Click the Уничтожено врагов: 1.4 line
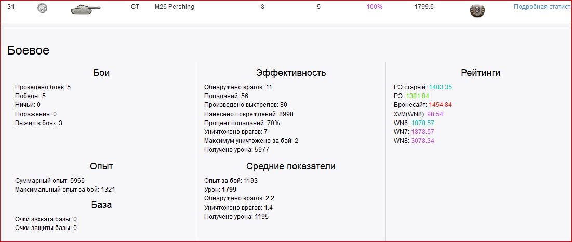572x242 pixels. tap(238, 207)
